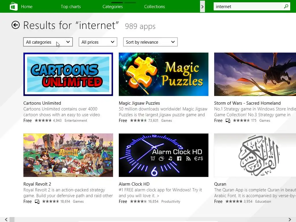Open the Alarm Clock HD thumbnail
The image size is (296, 222).
coord(164,155)
